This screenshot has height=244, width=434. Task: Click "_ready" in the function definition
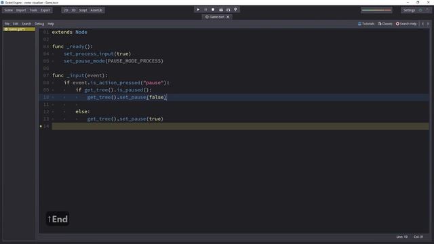75,47
